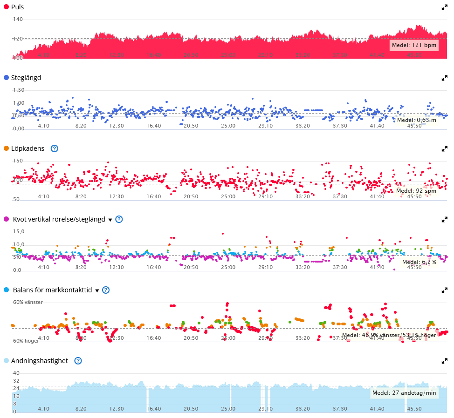
Task: Click the 16:40 time marker in Steglängd chart
Action: click(x=154, y=126)
